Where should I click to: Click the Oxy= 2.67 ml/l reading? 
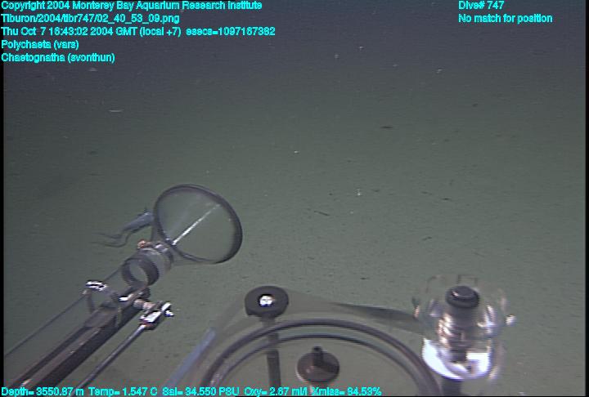pyautogui.click(x=275, y=392)
